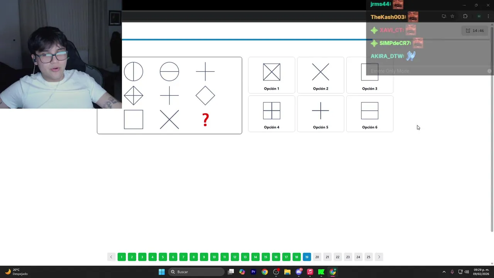Open Apple Music from taskbar
The height and width of the screenshot is (278, 494).
click(310, 272)
